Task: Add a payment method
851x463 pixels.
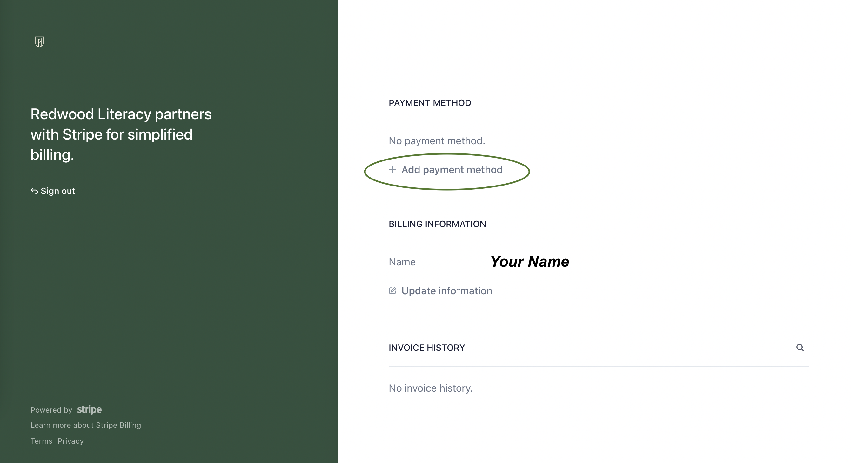Action: (x=446, y=170)
